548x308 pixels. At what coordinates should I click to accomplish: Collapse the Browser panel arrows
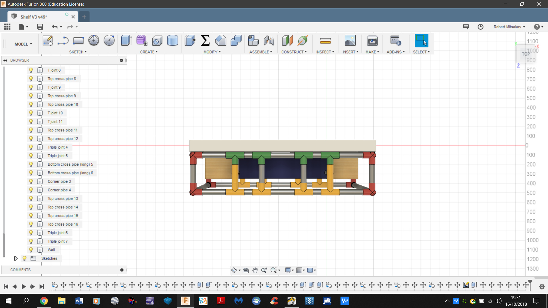[5, 60]
